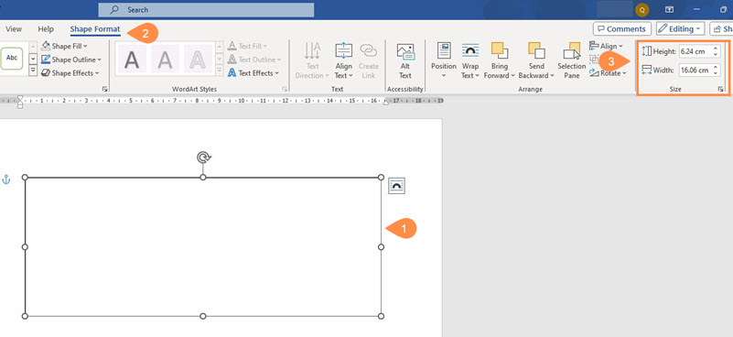Screen dimensions: 733x337
Task: Select the Shape Format tab
Action: click(95, 29)
